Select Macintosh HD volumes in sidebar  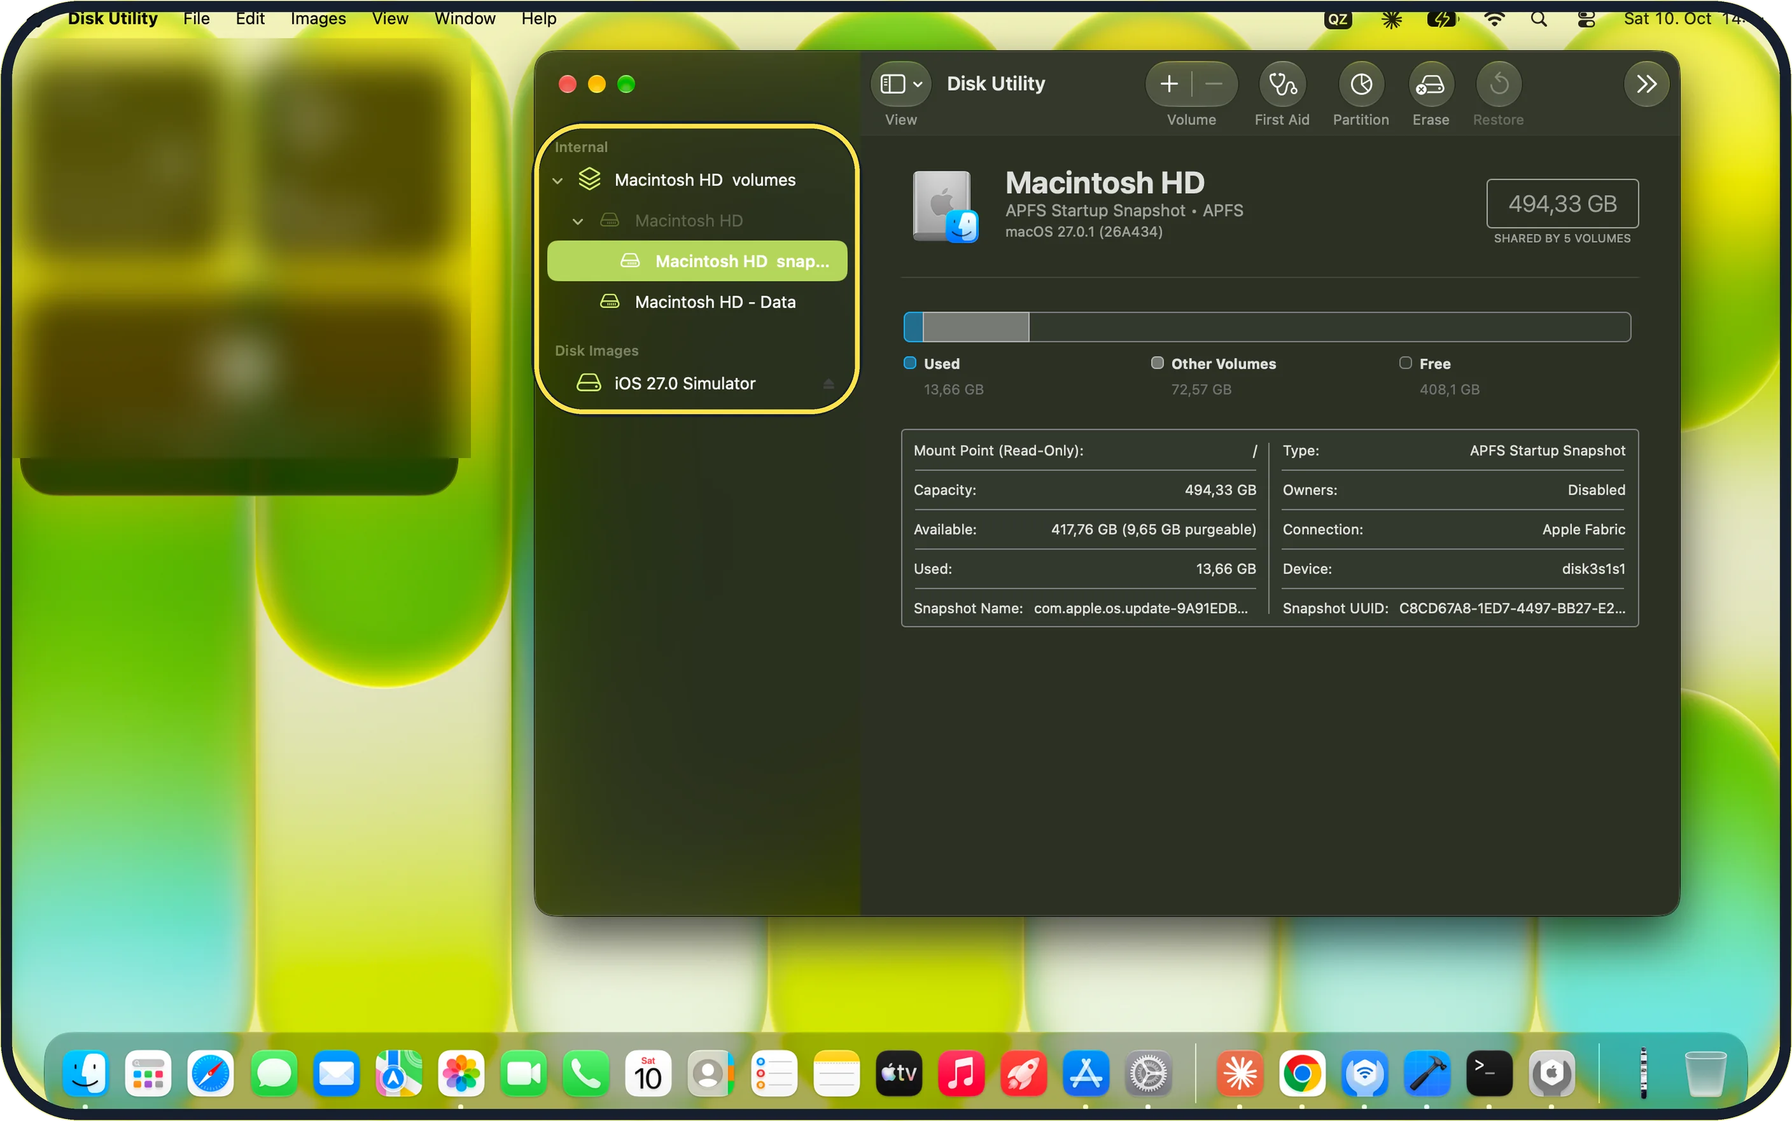(697, 180)
